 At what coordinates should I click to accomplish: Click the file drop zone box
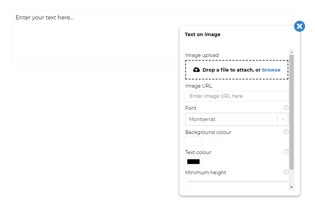coord(237,70)
